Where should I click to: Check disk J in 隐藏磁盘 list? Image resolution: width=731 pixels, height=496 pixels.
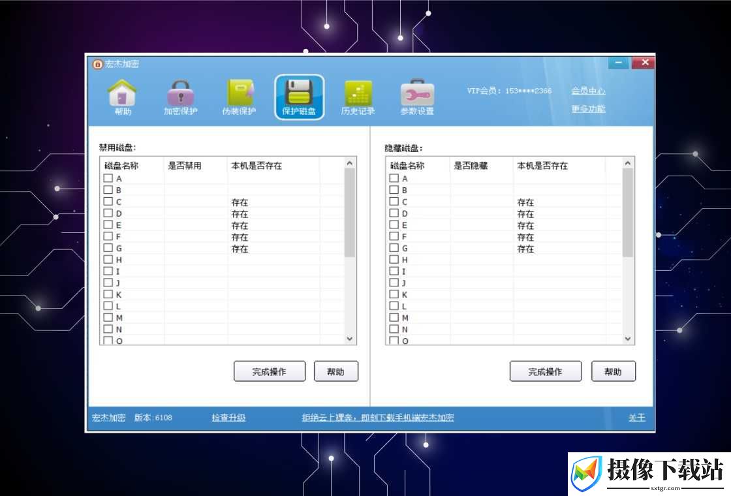[394, 283]
